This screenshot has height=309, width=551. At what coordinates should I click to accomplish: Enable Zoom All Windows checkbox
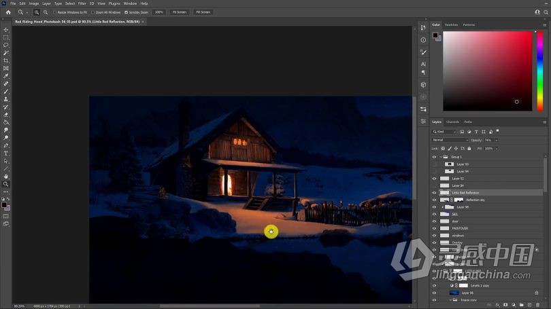pos(93,12)
